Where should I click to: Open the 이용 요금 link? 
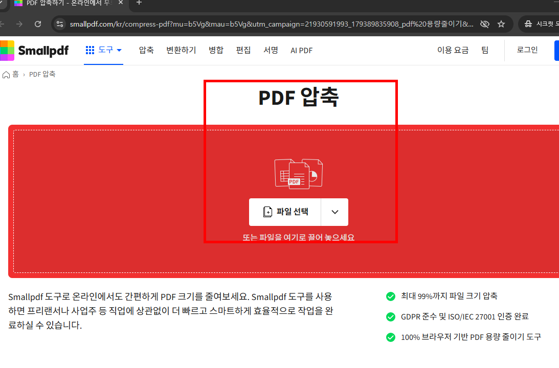(x=453, y=50)
